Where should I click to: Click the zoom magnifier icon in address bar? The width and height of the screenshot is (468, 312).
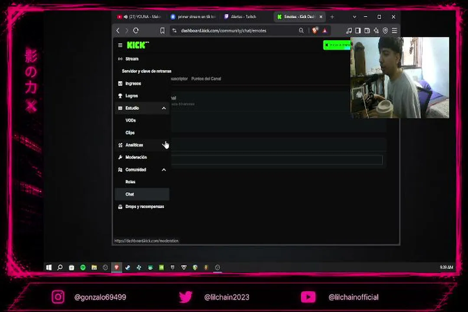tap(301, 30)
